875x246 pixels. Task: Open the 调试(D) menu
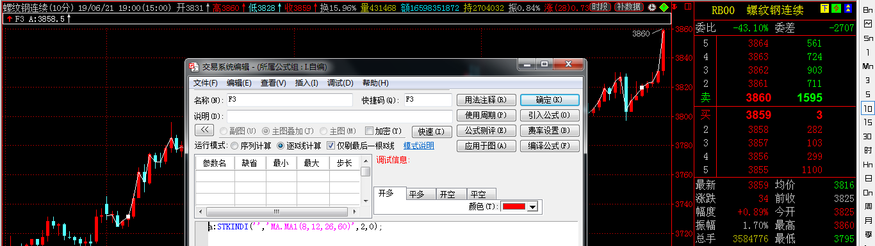pos(340,83)
